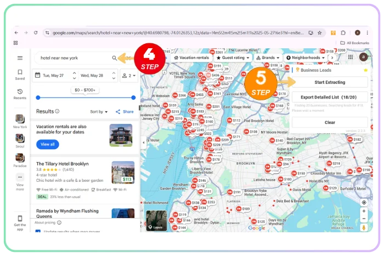Decrease the check-out date with down arrow
This screenshot has width=384, height=258.
coord(114,78)
